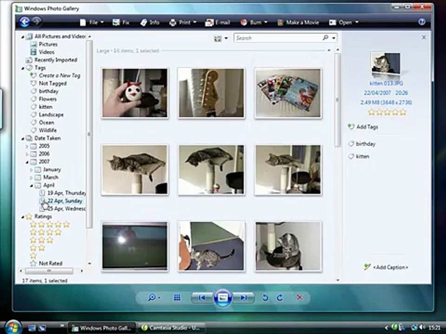Image resolution: width=446 pixels, height=334 pixels.
Task: Select the guitar headstock photo thumbnail
Action: click(211, 93)
